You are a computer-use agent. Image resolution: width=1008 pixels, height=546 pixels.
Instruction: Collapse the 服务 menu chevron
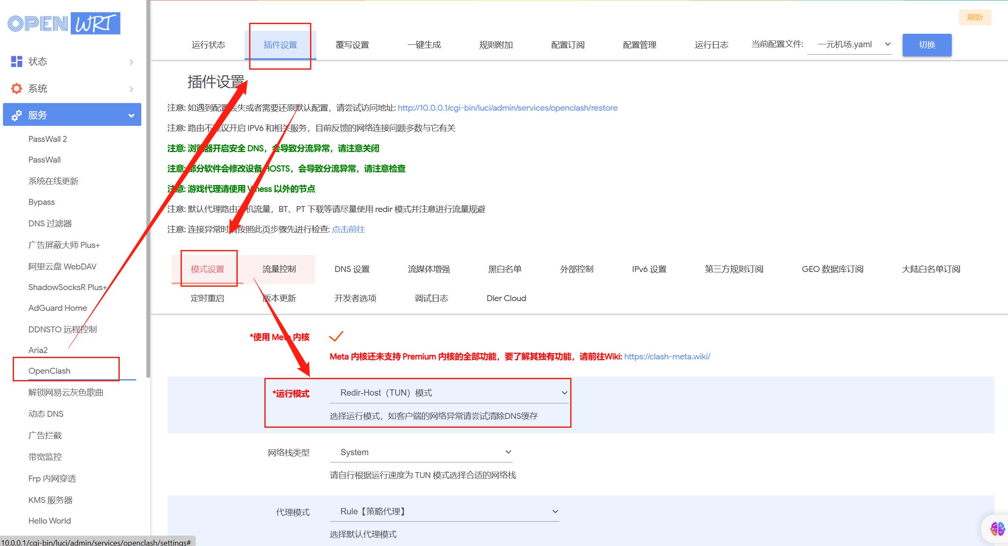tap(132, 115)
